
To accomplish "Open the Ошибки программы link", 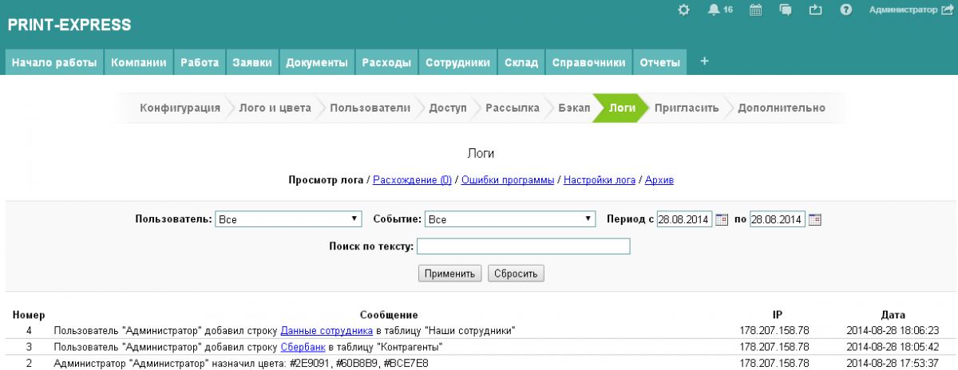I will (508, 180).
